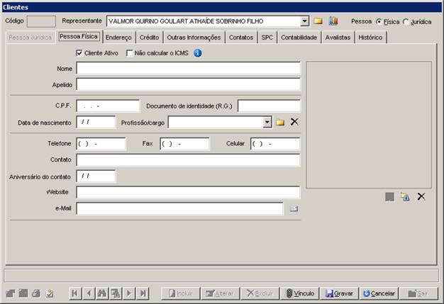Click the Sair button
This screenshot has width=444, height=304.
tap(418, 293)
